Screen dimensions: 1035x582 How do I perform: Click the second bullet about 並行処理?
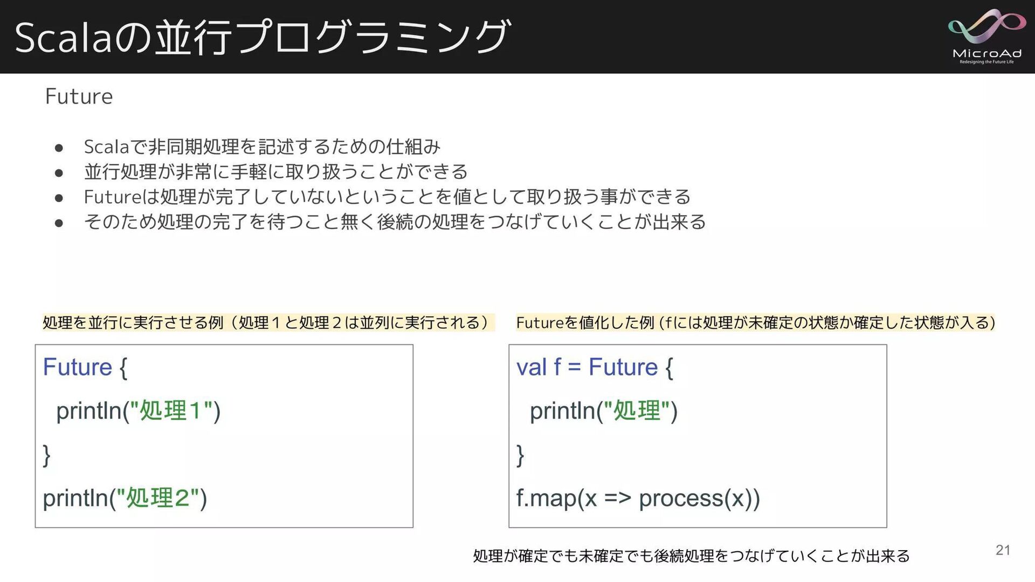(x=275, y=171)
